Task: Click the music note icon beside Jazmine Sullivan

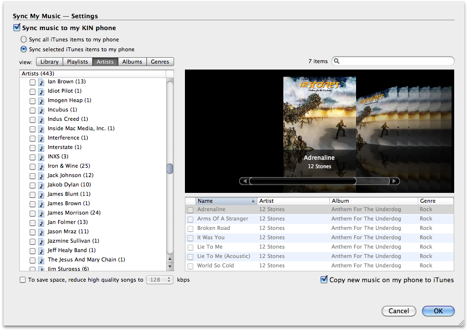Action: (41, 241)
